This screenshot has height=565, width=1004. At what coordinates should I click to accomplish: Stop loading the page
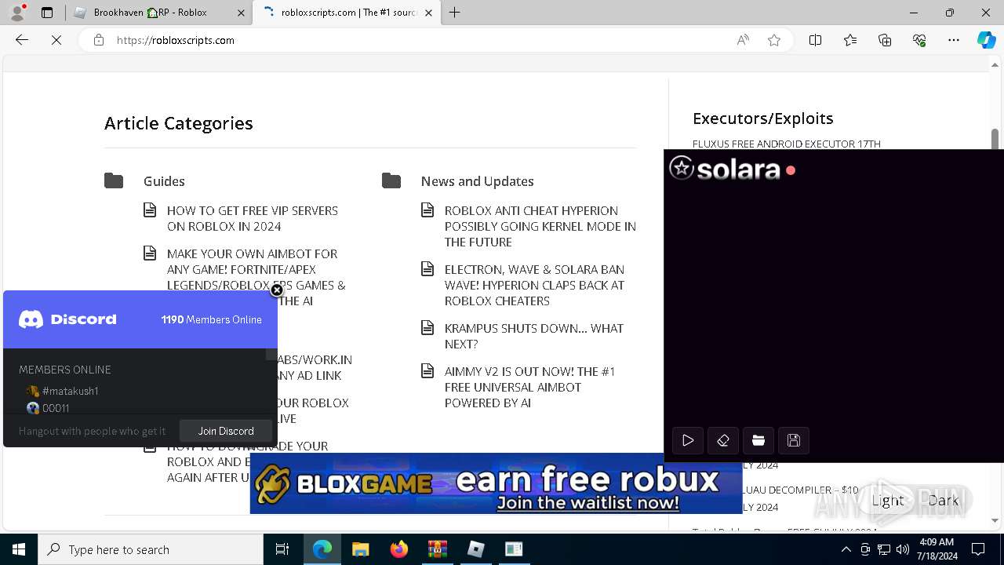click(56, 40)
